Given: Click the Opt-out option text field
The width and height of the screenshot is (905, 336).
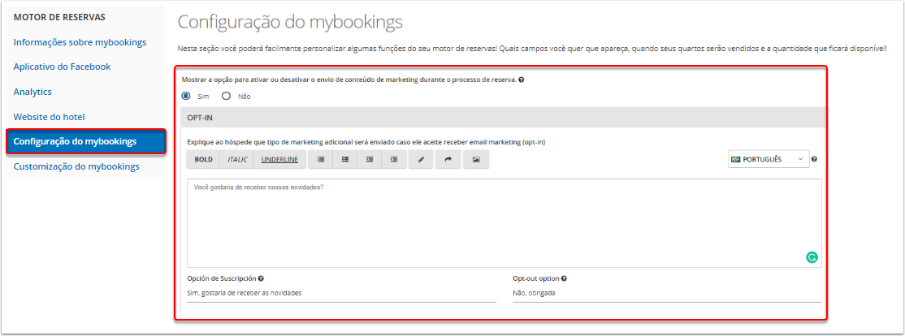Looking at the screenshot, I should pos(667,293).
